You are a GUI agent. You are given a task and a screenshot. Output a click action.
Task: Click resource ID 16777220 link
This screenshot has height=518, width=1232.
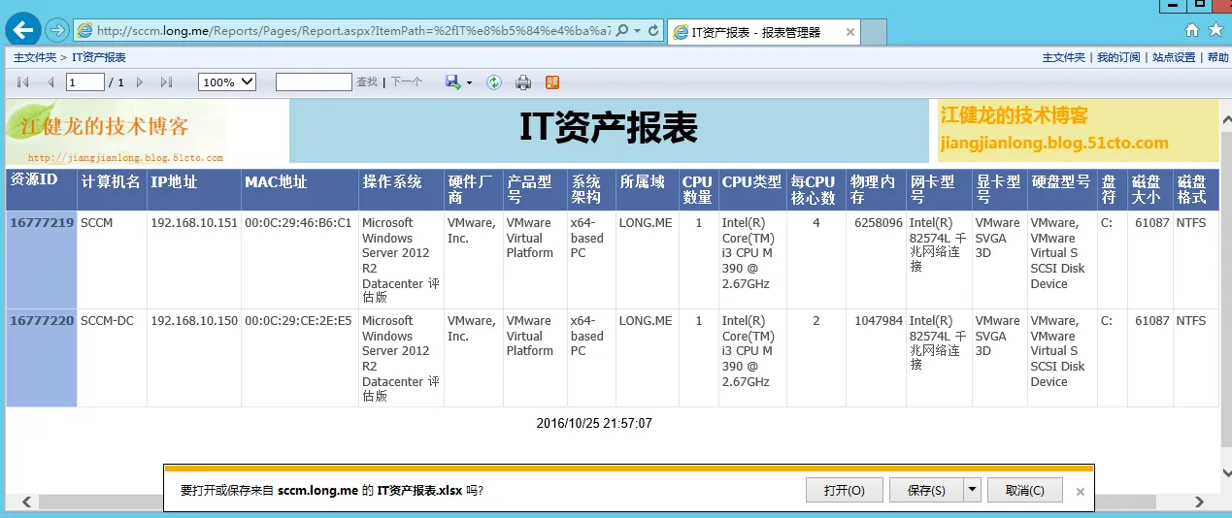point(42,321)
